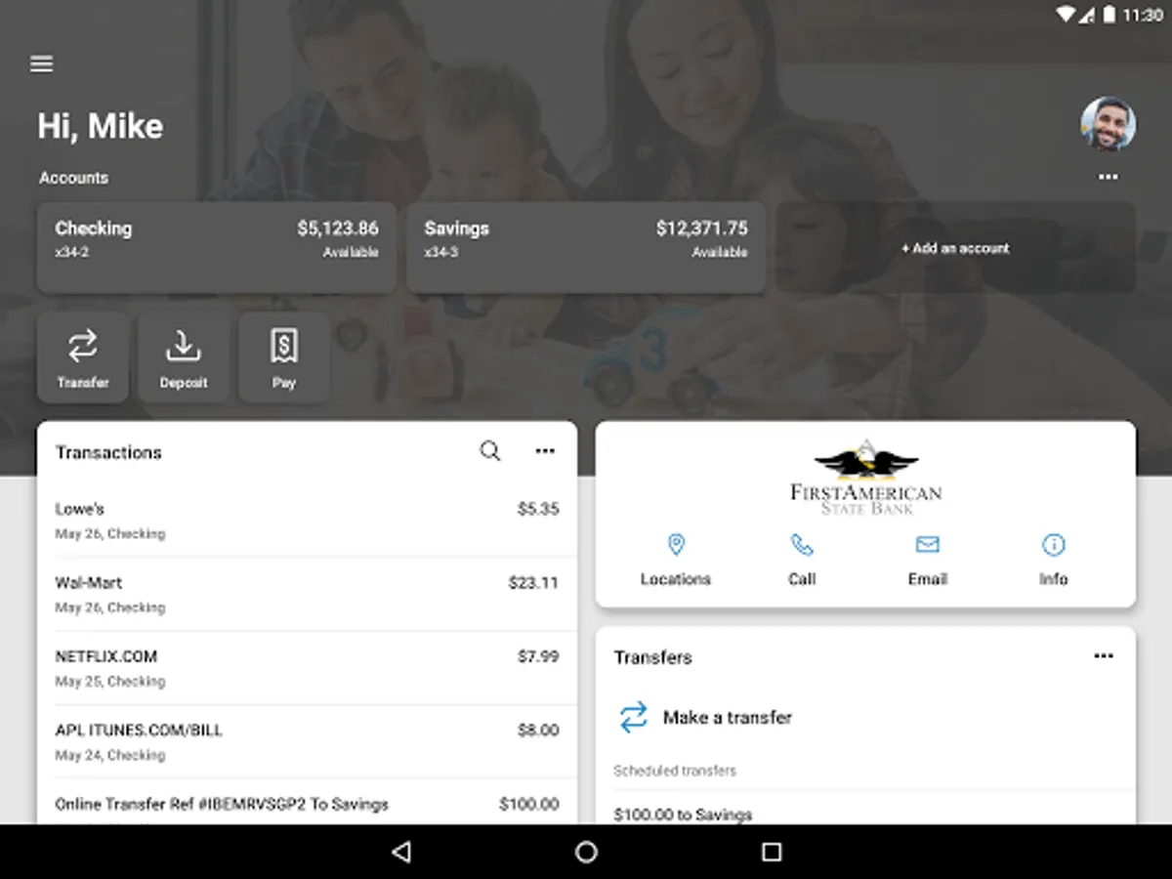Viewport: 1172px width, 879px height.
Task: Tap the Email envelope icon
Action: (x=927, y=545)
